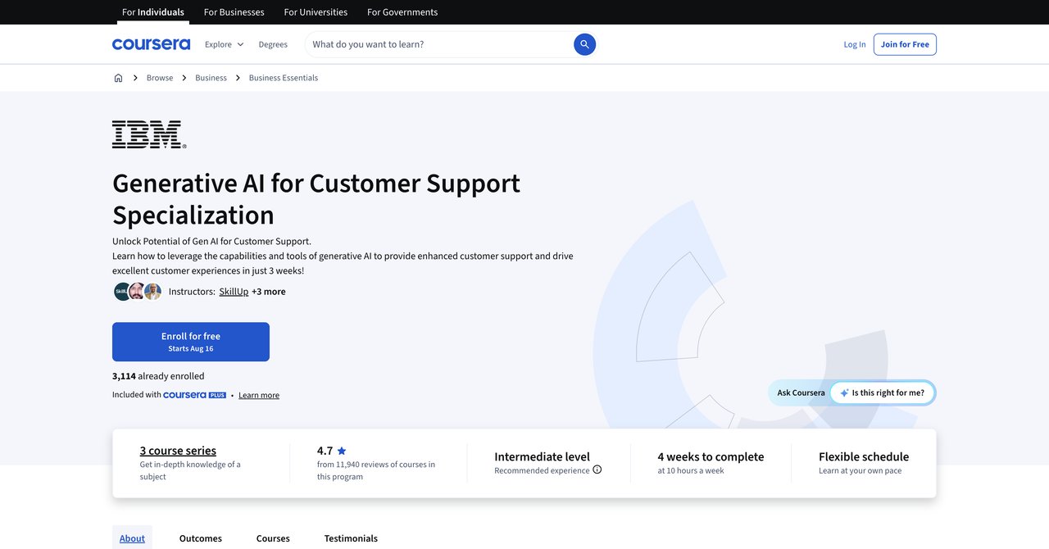Switch to For Businesses tab
This screenshot has height=549, width=1049.
tap(234, 12)
